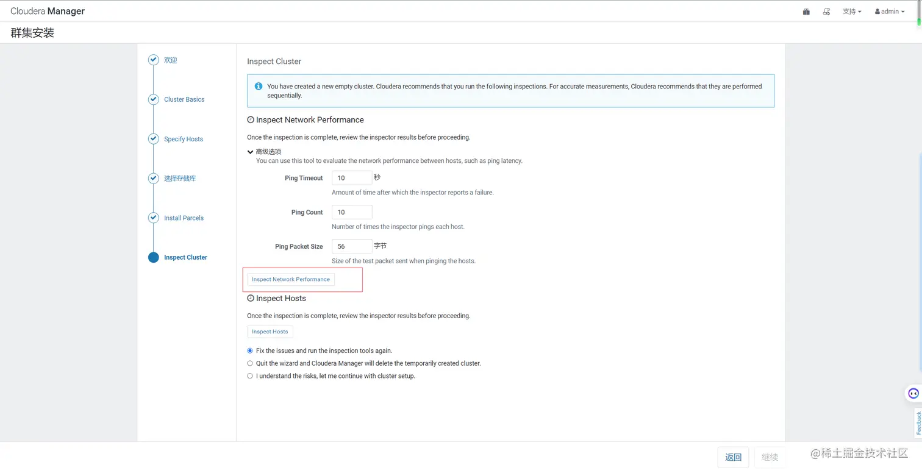Click the Ping Packet Size input field

click(x=352, y=246)
